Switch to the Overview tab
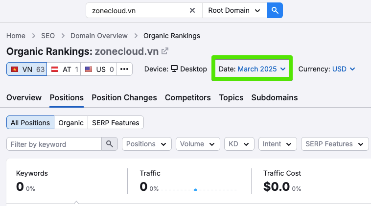371x206 pixels. 24,97
